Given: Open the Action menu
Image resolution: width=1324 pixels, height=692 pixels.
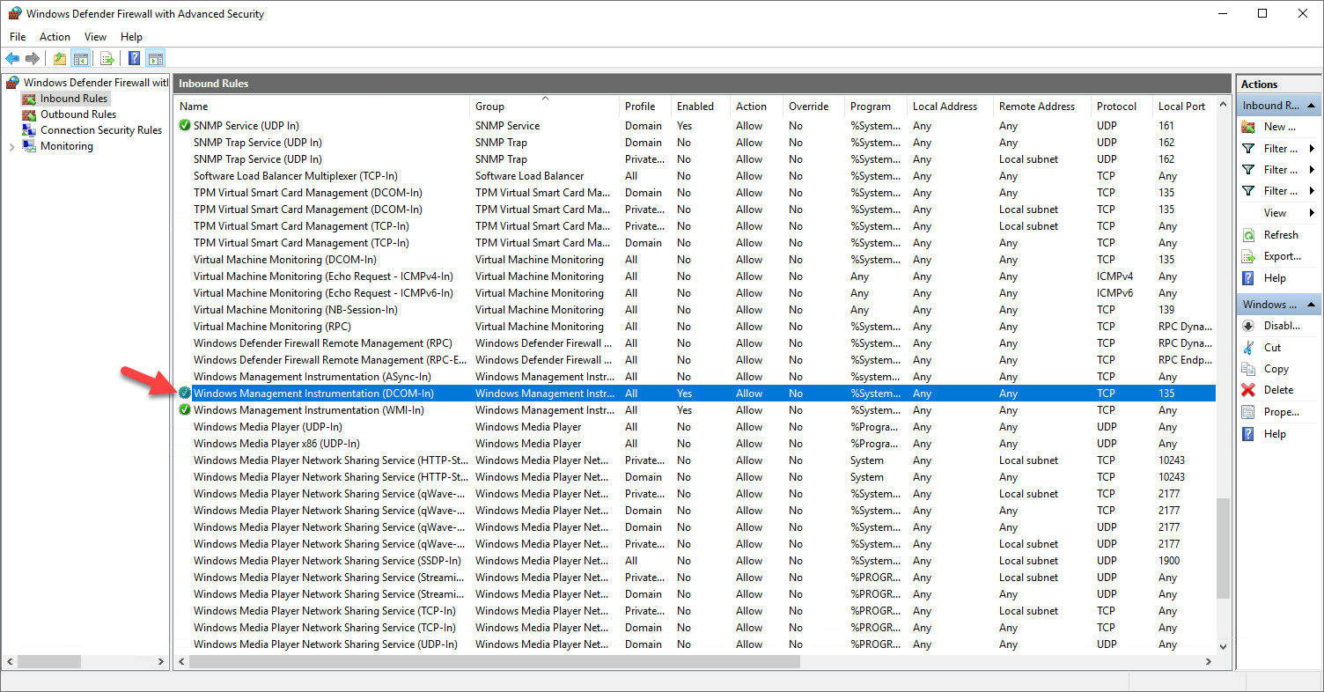Looking at the screenshot, I should 55,37.
